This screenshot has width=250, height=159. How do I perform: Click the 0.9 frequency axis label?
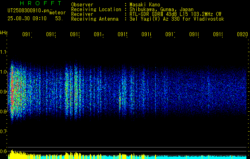point(3,92)
